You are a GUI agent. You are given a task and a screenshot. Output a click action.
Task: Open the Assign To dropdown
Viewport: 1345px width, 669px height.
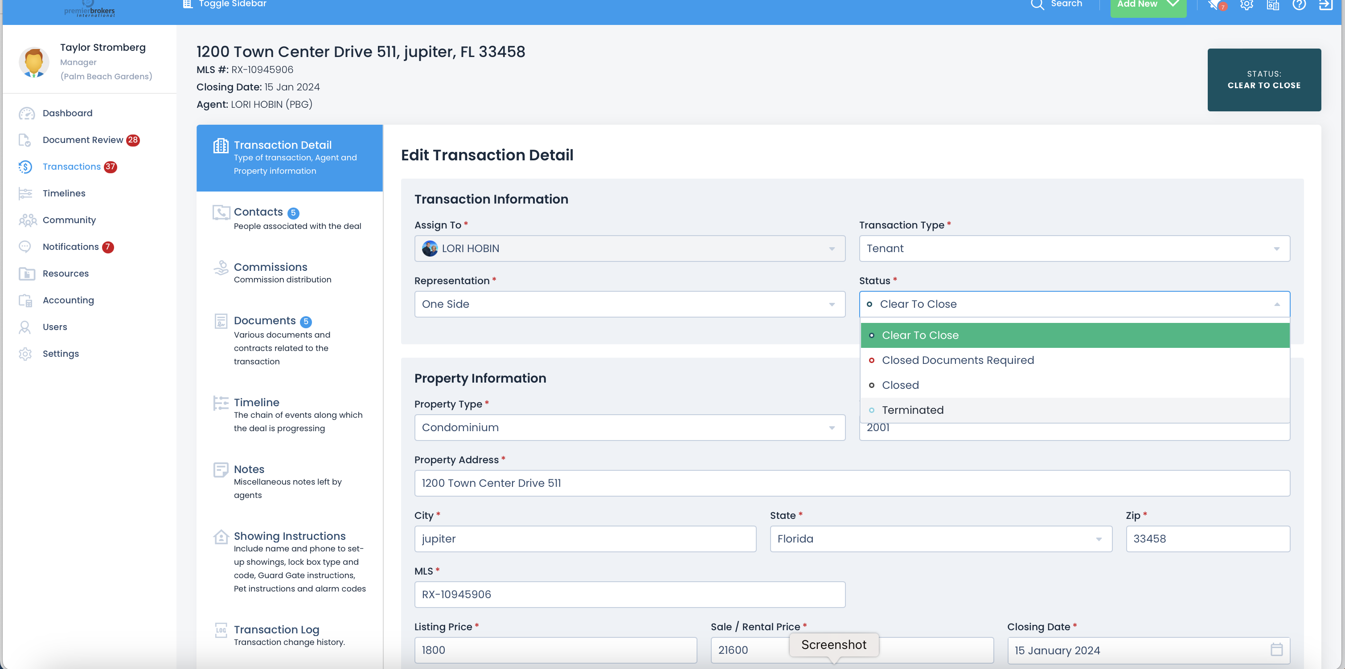tap(630, 249)
